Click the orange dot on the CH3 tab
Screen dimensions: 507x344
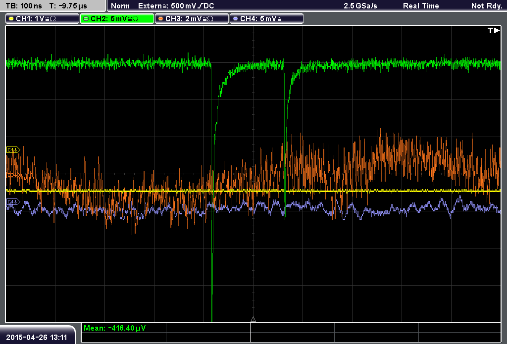point(161,19)
